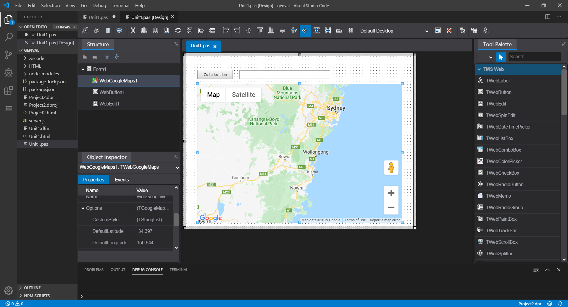Viewport: 568px width, 307px height.
Task: Close the Unit1.pas designer tab
Action: point(215,46)
